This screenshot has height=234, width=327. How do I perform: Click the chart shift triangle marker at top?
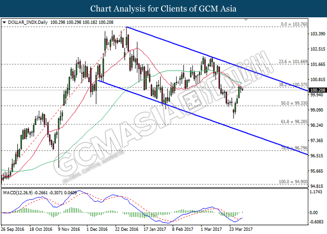pyautogui.click(x=246, y=20)
